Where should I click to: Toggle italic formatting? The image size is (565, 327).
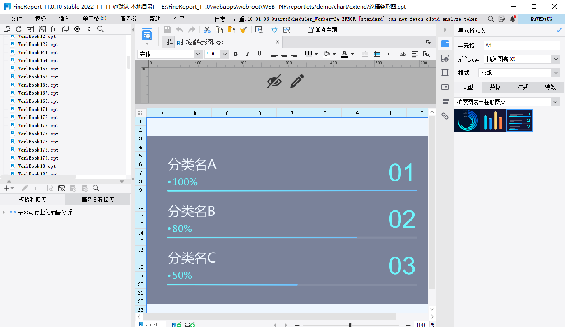click(x=247, y=54)
